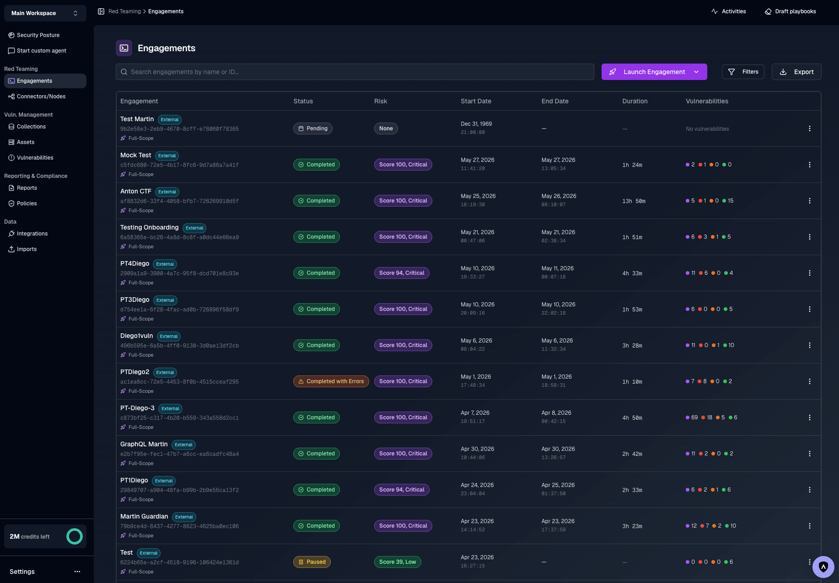The image size is (839, 583).
Task: Click the Draft playbooks eraser icon
Action: (768, 11)
